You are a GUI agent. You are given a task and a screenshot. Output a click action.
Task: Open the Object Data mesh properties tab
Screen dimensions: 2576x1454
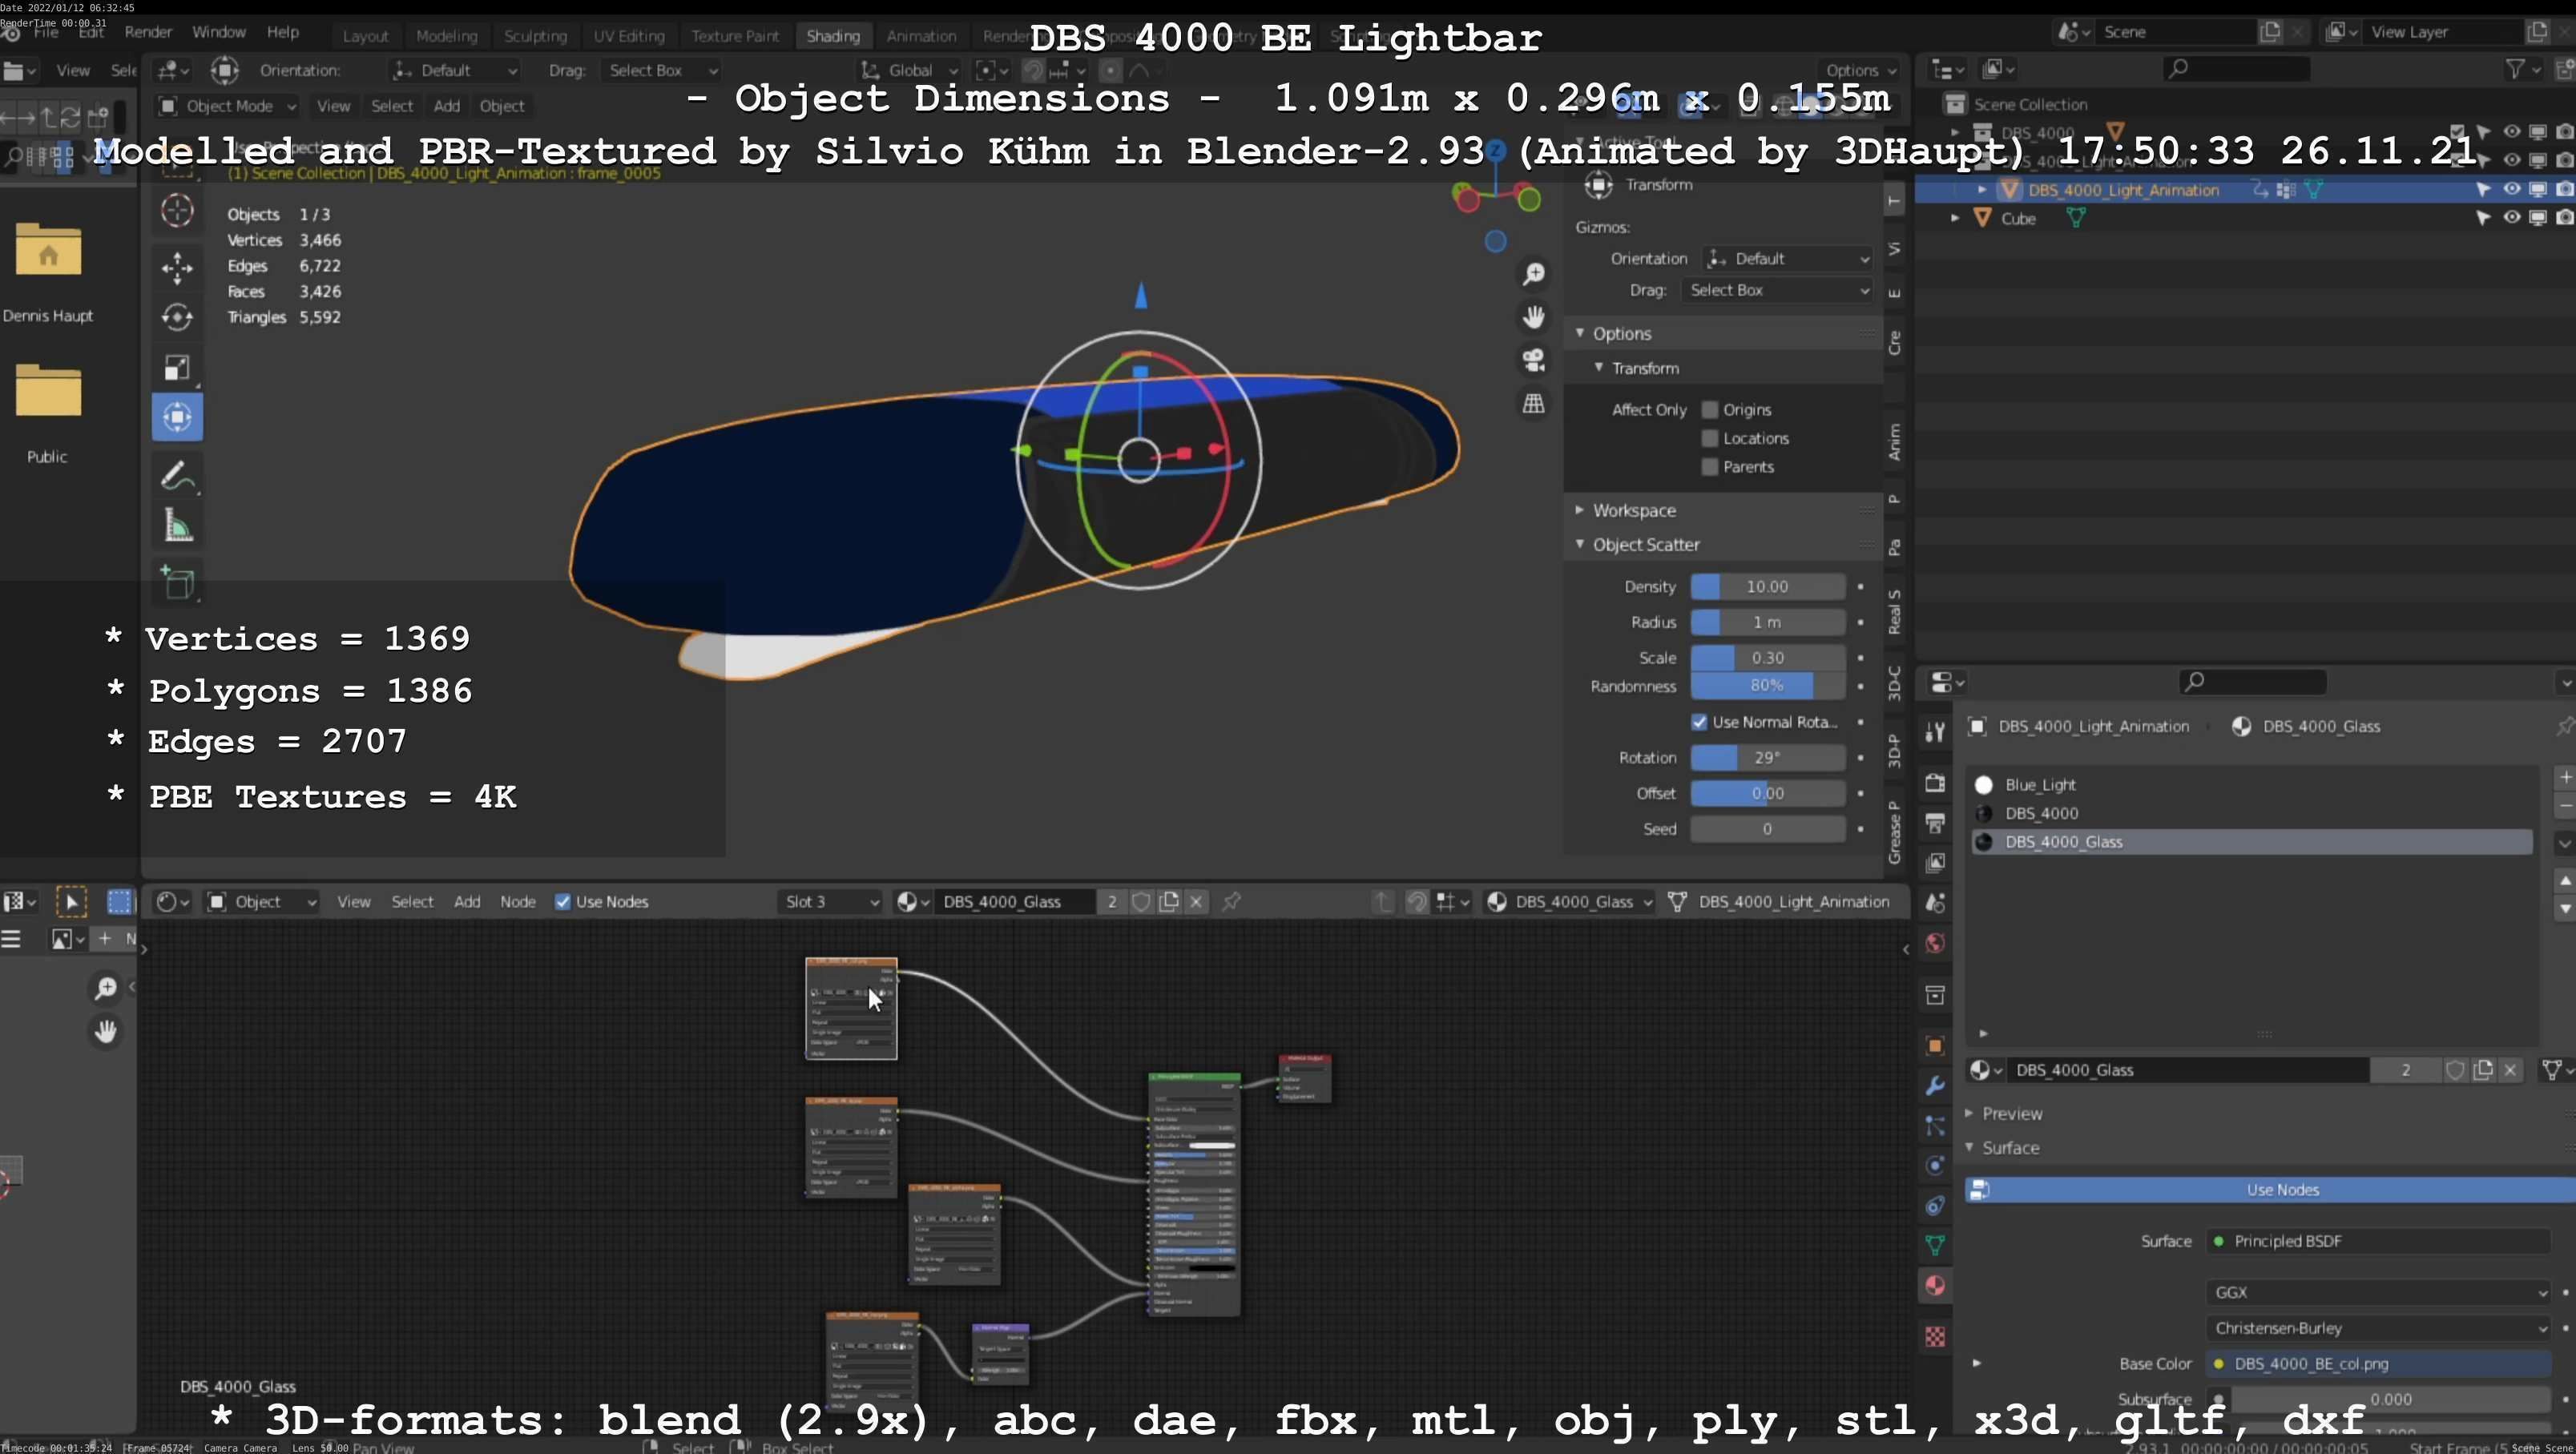click(x=1935, y=1246)
